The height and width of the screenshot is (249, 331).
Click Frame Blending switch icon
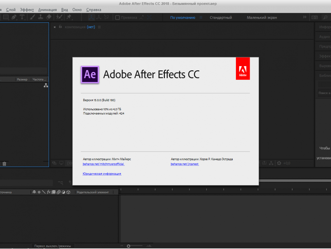click(x=54, y=192)
